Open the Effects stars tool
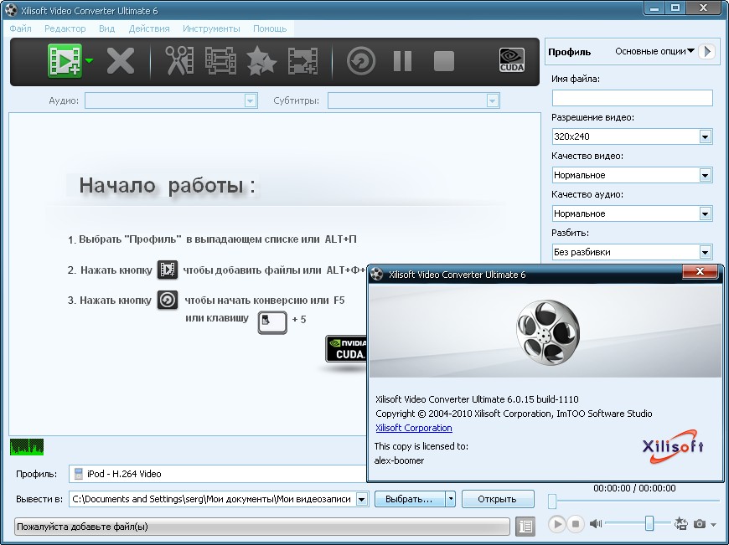The width and height of the screenshot is (729, 545). 261,60
